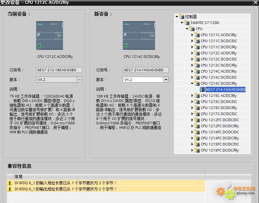Click the CPU 1215FC DC/DC/DC folder icon
Image resolution: width=259 pixels, height=203 pixels.
[197, 144]
